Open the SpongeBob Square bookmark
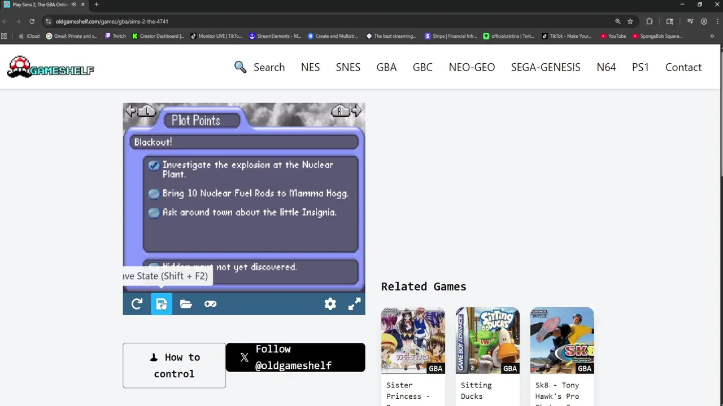 [x=657, y=36]
